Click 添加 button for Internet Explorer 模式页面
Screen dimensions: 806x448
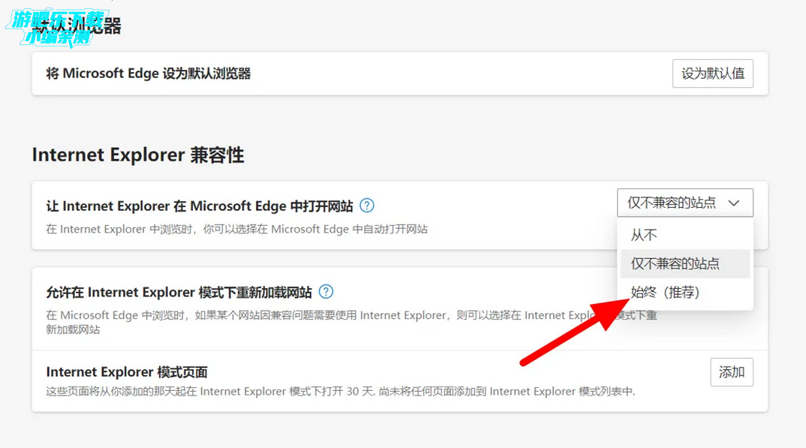tap(732, 372)
